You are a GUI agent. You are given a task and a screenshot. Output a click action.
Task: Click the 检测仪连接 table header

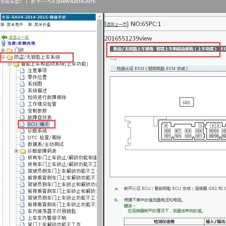(x=164, y=221)
